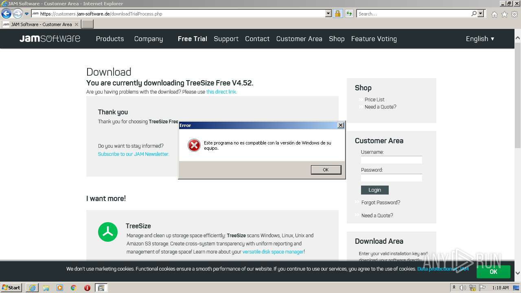
Task: Click the page scrollbar up arrow
Action: point(518,38)
